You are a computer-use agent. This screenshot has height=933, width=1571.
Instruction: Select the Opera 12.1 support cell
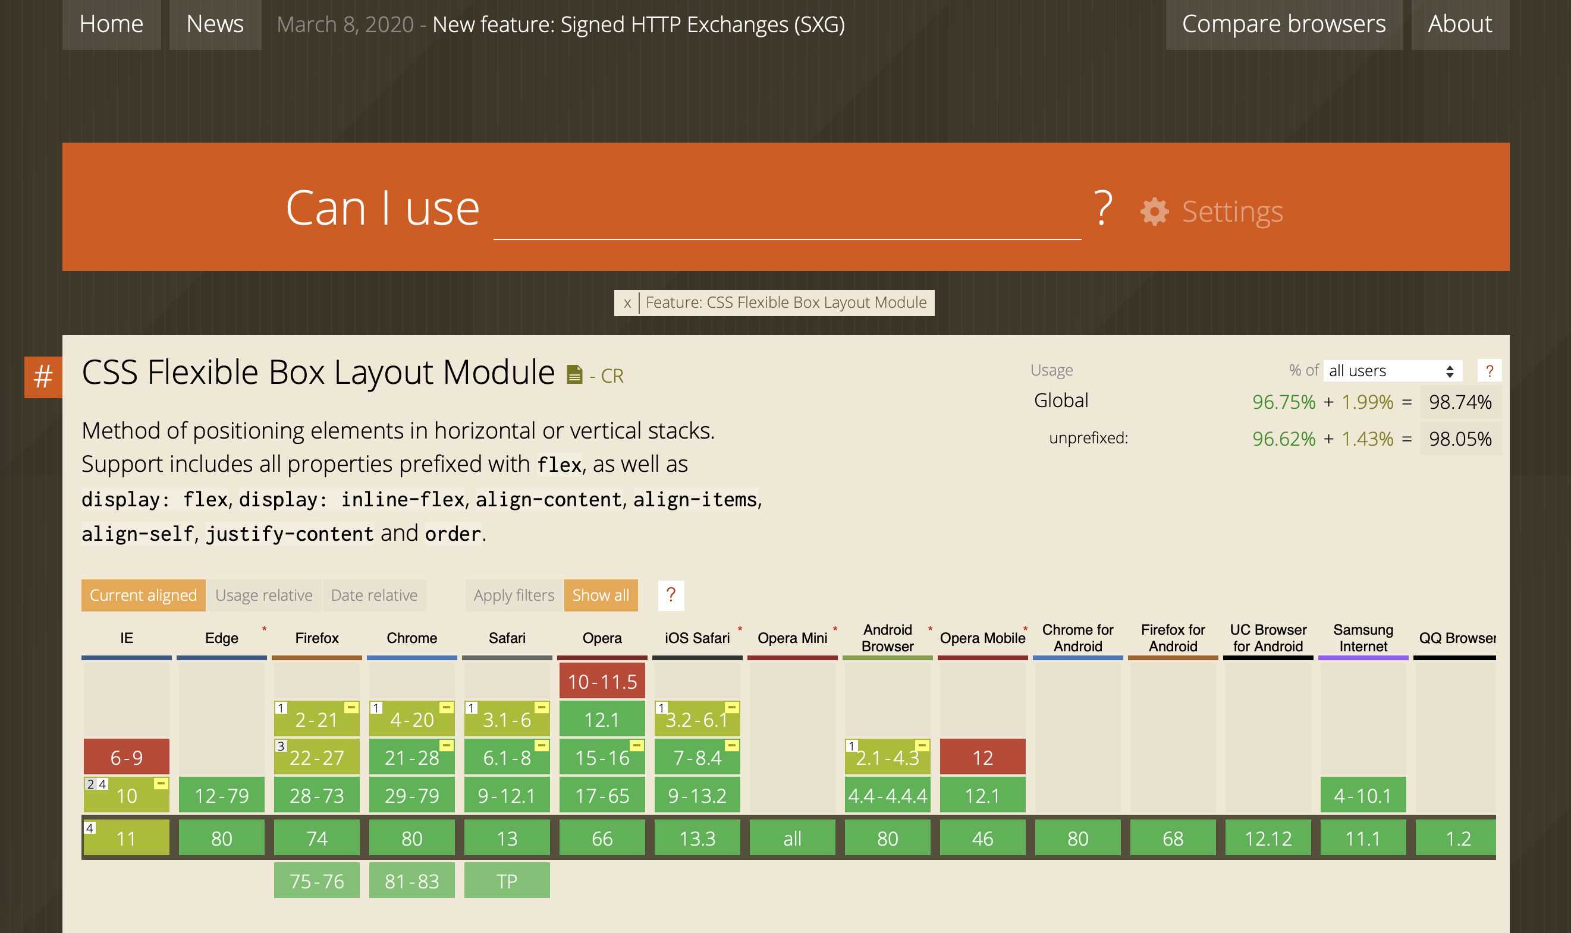pos(602,719)
